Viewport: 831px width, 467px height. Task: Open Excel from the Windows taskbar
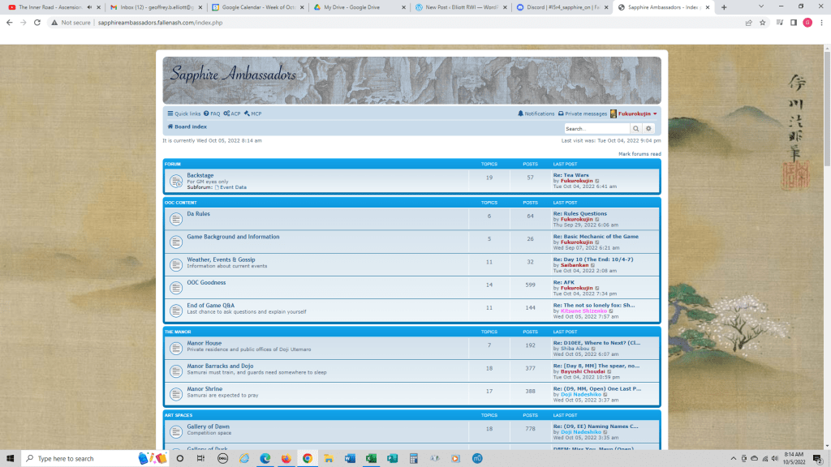[x=372, y=458]
